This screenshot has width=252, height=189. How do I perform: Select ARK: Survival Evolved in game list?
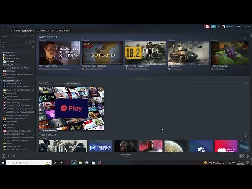[15, 134]
